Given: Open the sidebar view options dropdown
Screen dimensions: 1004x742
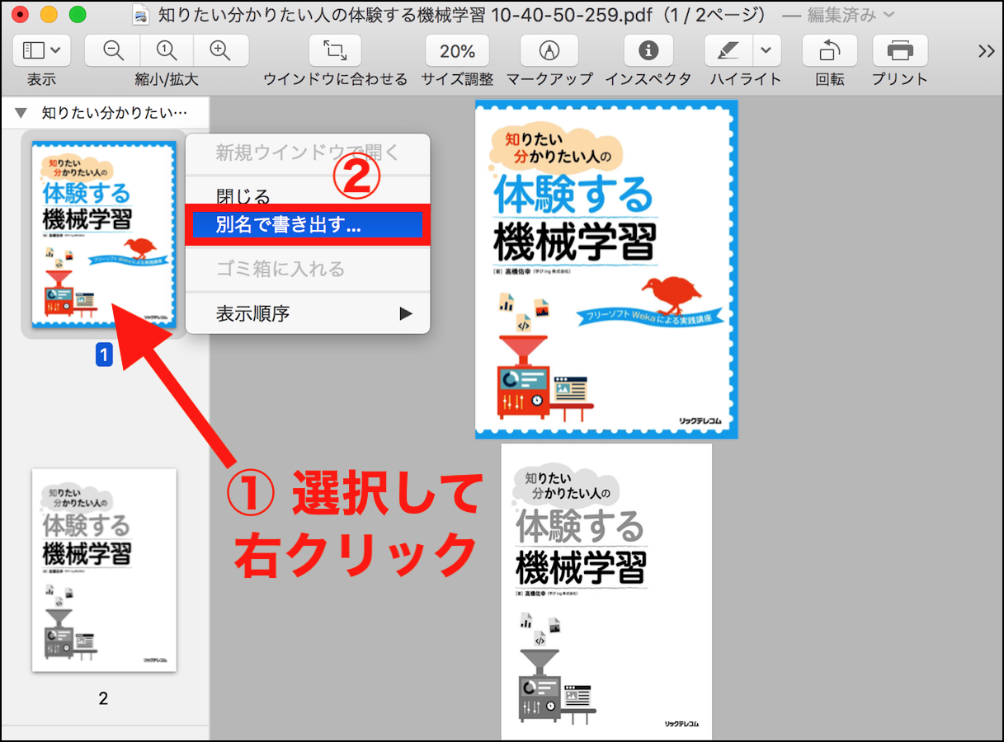Looking at the screenshot, I should click(x=41, y=51).
